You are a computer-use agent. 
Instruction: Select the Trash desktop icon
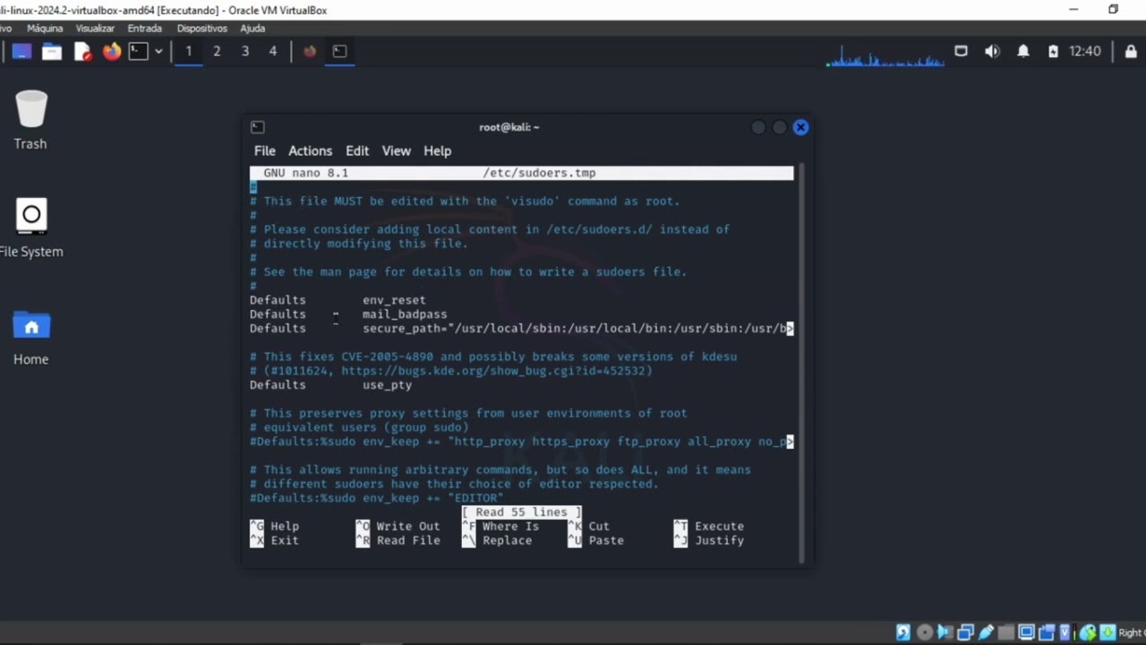click(30, 119)
